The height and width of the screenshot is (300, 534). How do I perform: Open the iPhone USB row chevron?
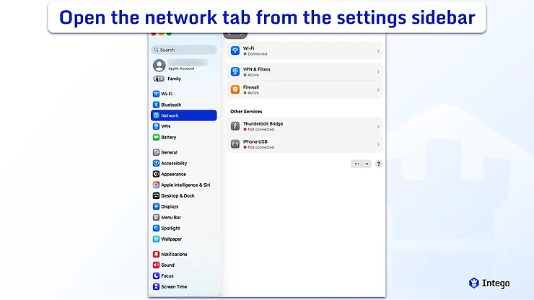[378, 144]
